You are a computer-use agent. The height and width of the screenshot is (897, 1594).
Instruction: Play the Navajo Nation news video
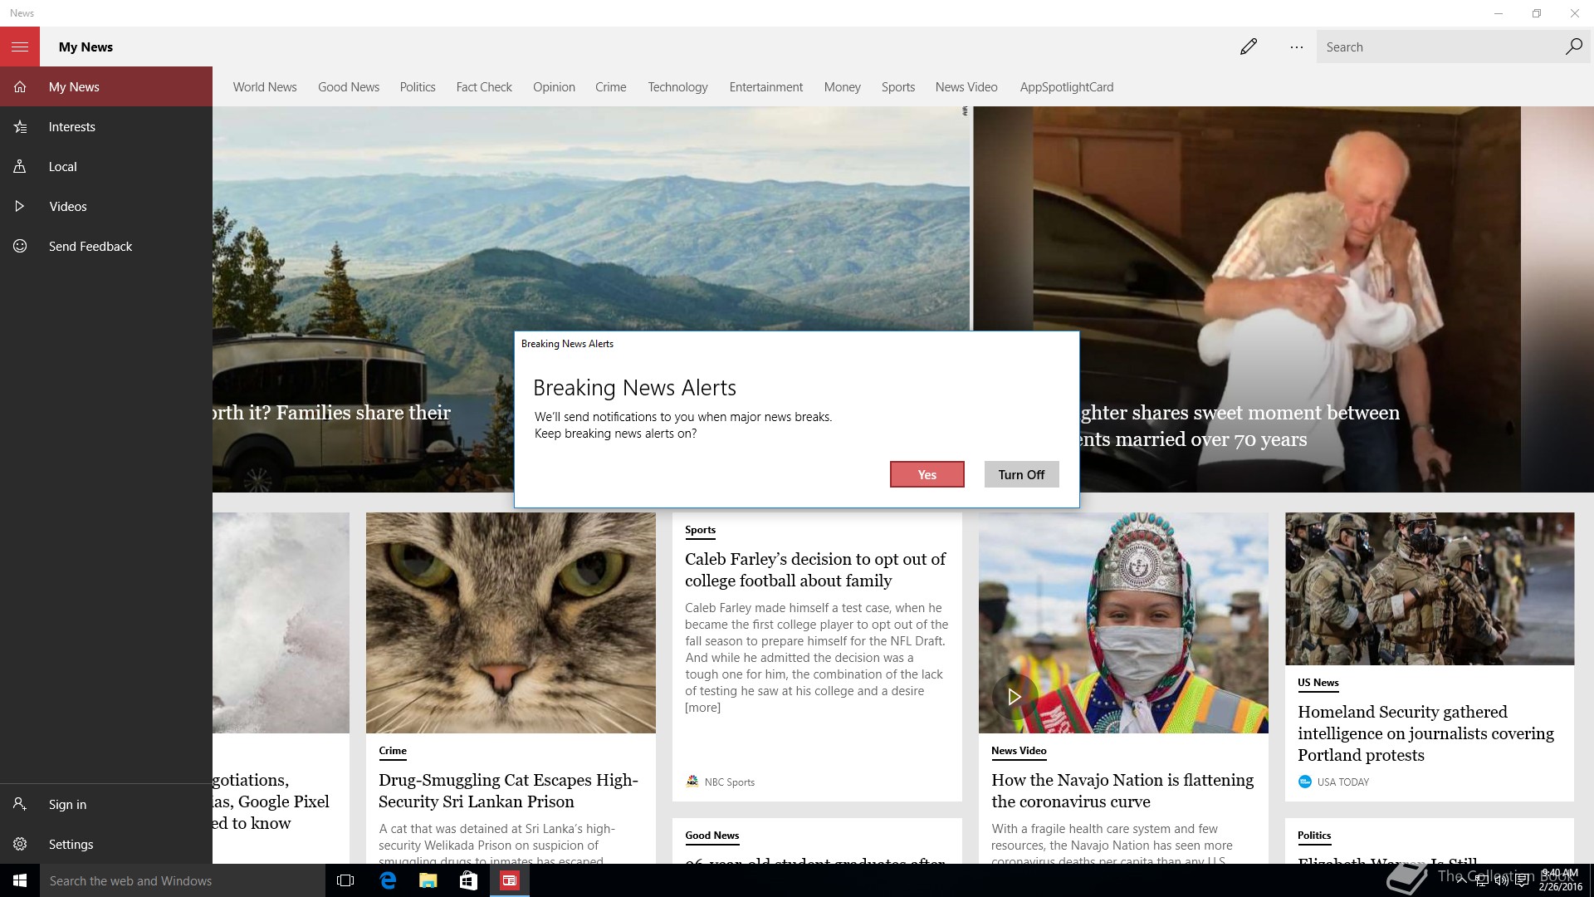pos(1014,696)
